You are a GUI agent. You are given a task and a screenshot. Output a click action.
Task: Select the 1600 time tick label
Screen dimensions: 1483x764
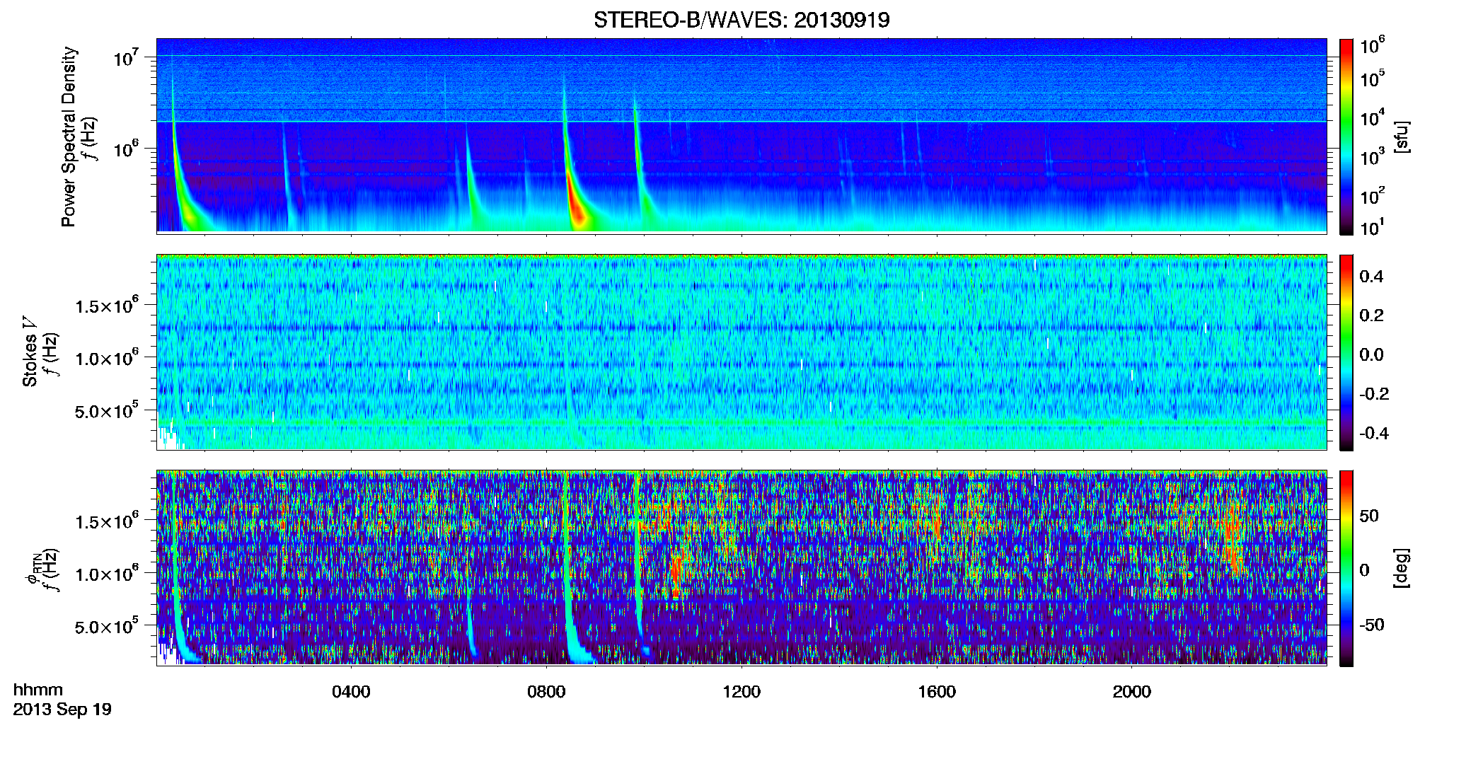[937, 692]
